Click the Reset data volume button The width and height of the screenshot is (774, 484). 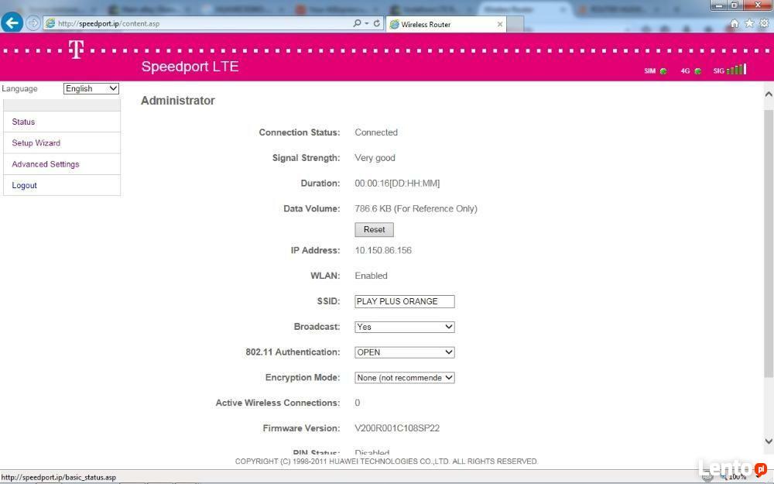374,230
